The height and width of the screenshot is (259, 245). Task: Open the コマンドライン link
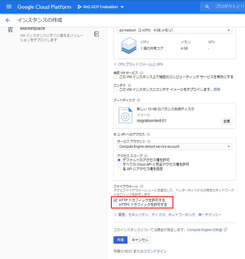point(155,251)
